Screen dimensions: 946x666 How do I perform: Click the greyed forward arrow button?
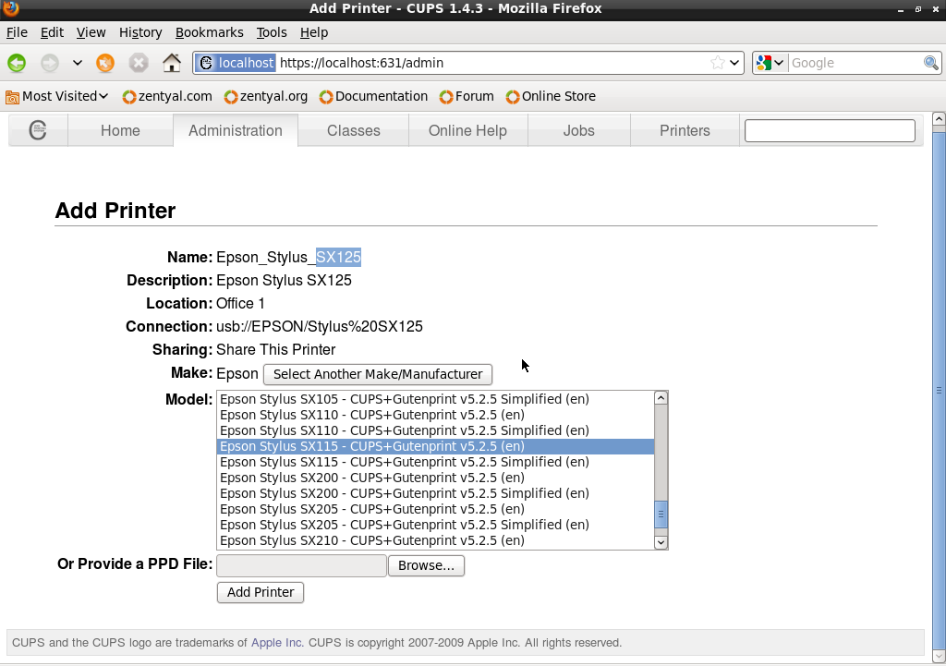(50, 63)
